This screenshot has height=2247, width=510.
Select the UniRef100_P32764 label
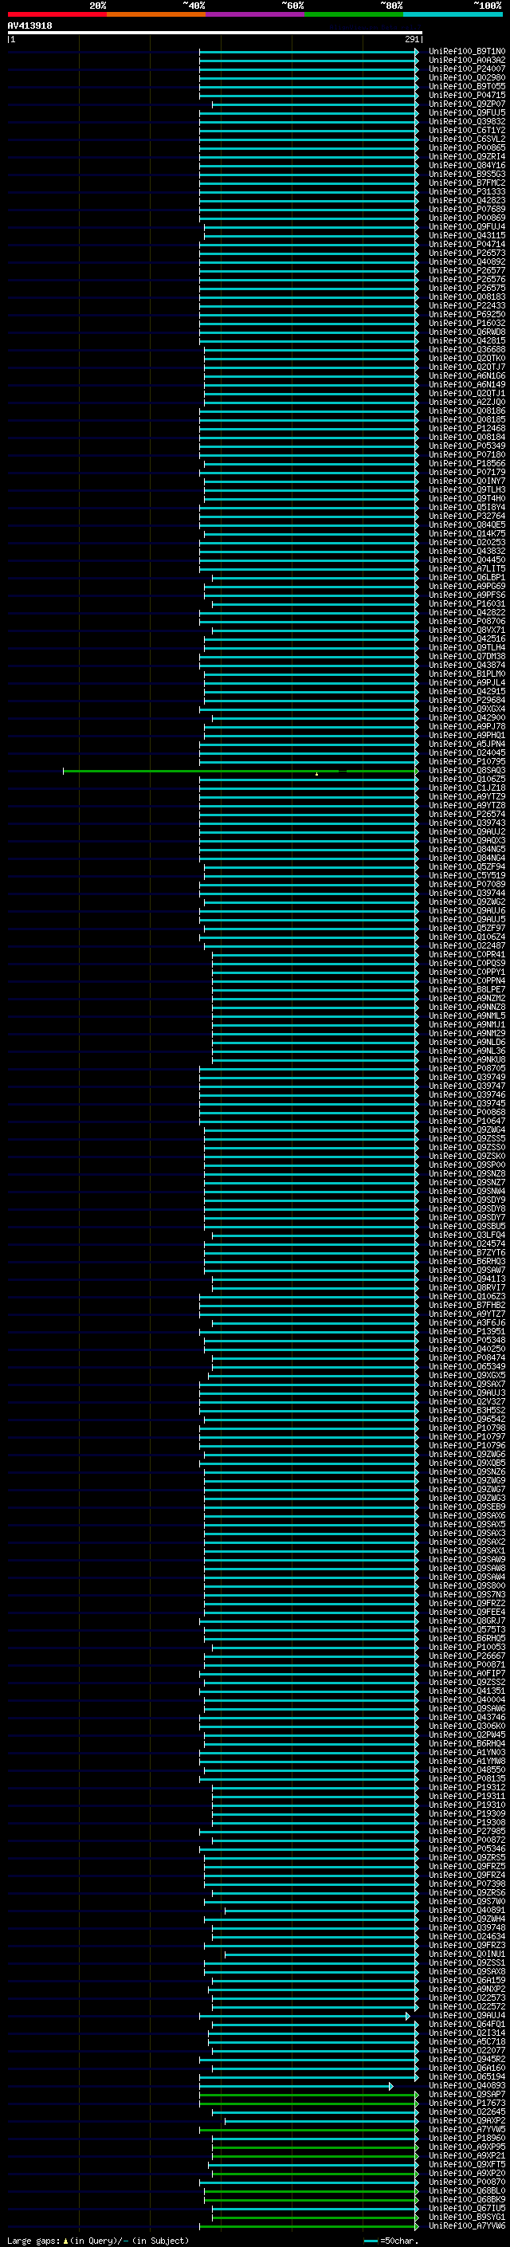coord(467,517)
